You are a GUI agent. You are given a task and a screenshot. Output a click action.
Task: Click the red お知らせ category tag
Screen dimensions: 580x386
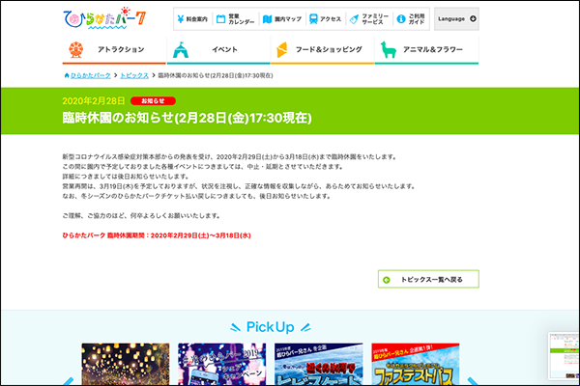[x=153, y=100]
